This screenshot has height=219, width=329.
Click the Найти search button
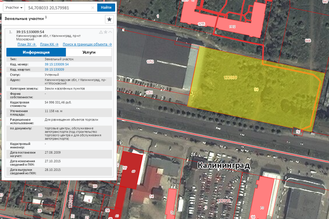click(x=106, y=8)
